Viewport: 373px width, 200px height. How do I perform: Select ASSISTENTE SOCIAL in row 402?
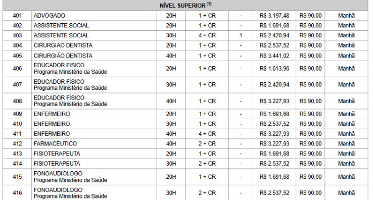[61, 25]
